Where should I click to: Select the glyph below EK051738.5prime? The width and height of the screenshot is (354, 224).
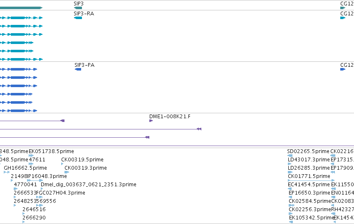tap(31, 155)
